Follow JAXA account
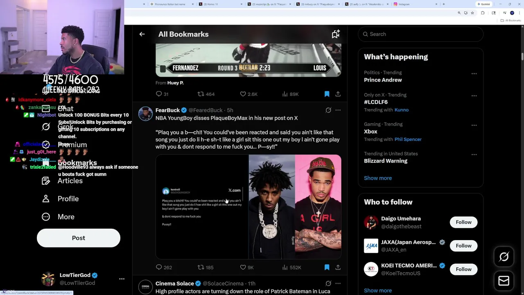 pos(464,246)
